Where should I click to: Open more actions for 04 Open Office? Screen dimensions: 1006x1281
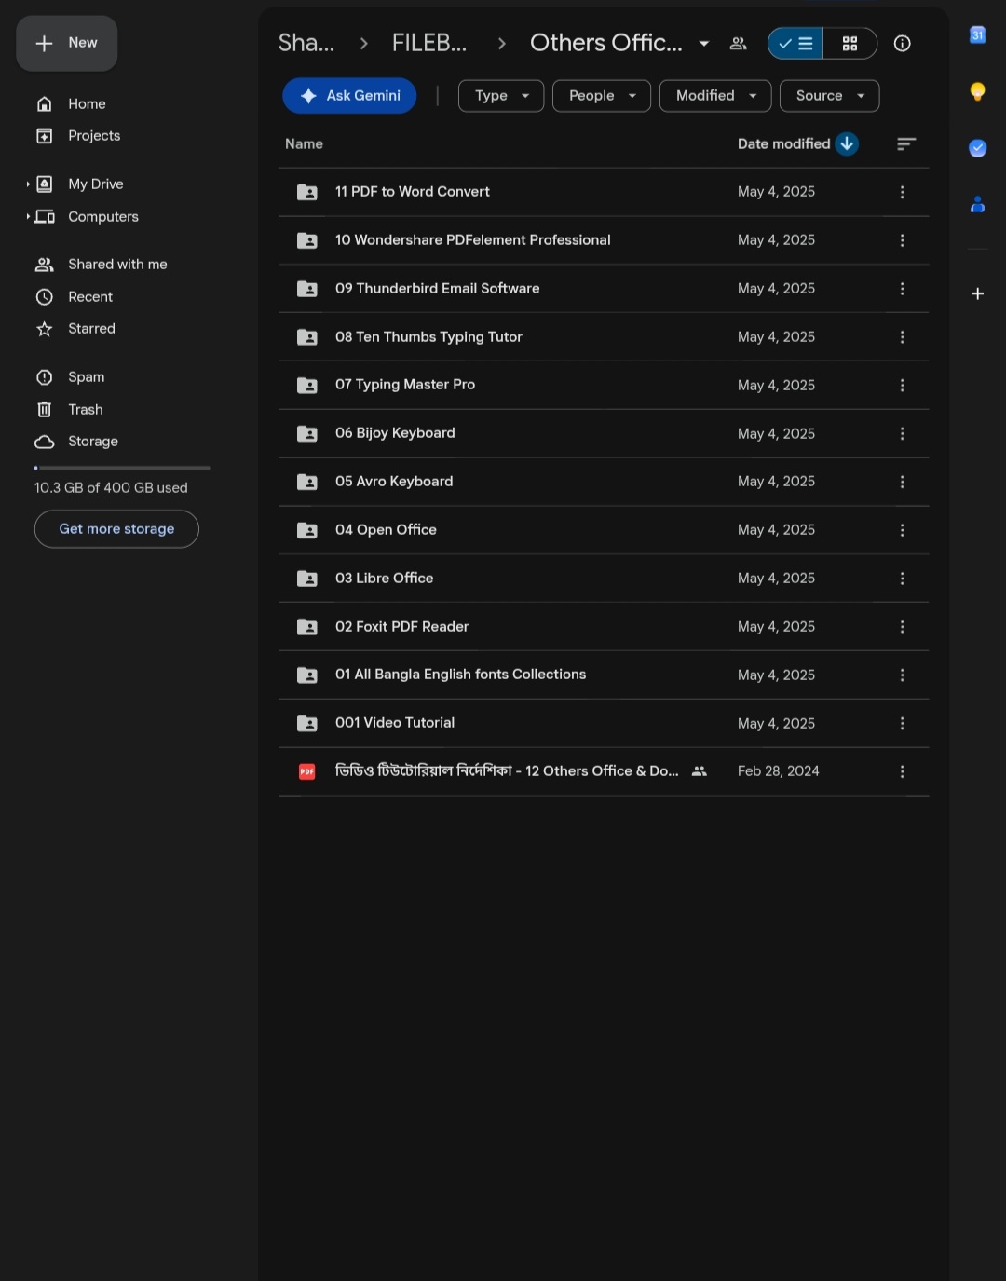(902, 530)
